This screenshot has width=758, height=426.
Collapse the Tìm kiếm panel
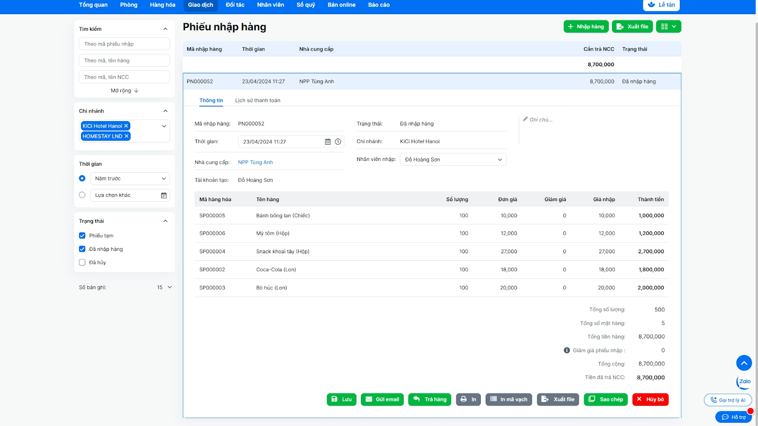pyautogui.click(x=165, y=29)
